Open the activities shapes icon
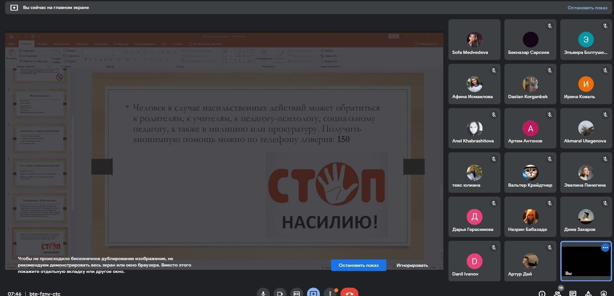This screenshot has height=296, width=614. pyautogui.click(x=588, y=293)
